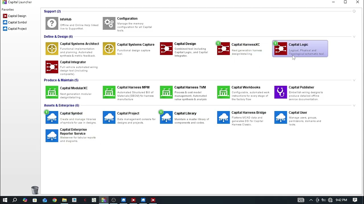Open the Capital Logic schematic tool
Image resolution: width=364 pixels, height=204 pixels.
(x=300, y=49)
